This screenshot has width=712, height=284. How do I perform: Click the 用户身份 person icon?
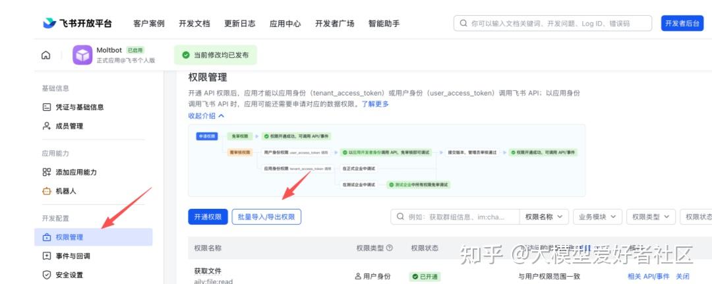click(358, 276)
